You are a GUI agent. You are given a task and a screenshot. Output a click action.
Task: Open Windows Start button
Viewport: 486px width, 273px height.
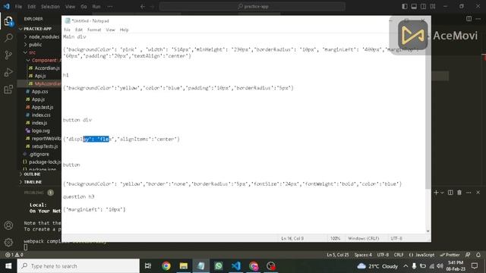click(8, 266)
